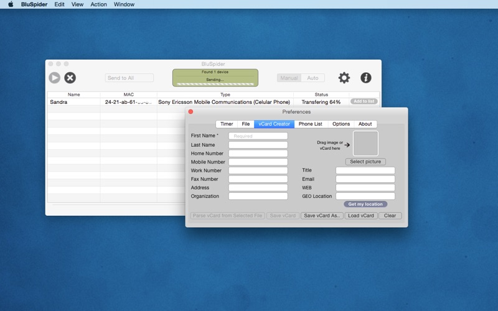Screen dimensions: 498x311
Task: Click Add to list for Sandra
Action: tap(364, 101)
